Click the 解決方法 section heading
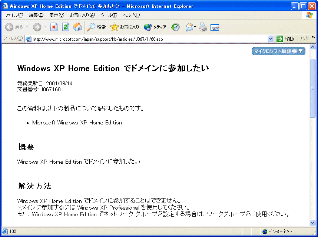 coord(35,186)
